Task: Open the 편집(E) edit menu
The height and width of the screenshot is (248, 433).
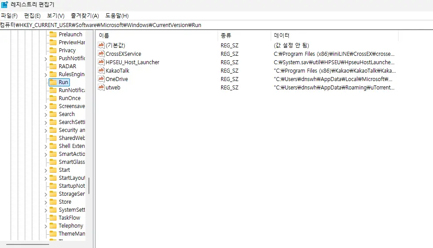Action: click(x=32, y=15)
